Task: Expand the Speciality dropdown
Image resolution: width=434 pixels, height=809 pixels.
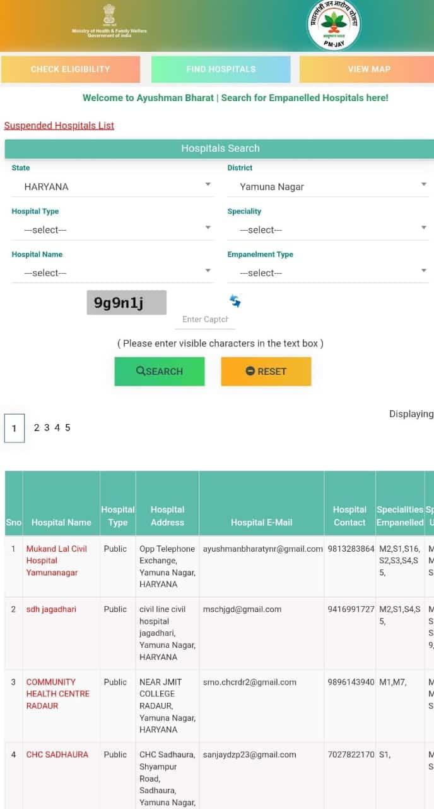Action: coord(328,229)
